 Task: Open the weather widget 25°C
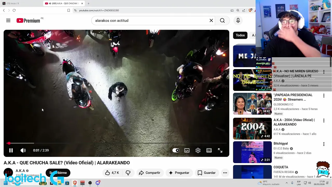tap(268, 183)
